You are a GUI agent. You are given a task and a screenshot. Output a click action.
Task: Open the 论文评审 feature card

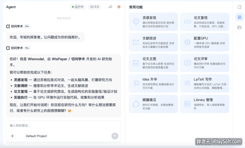pyautogui.click(x=205, y=63)
